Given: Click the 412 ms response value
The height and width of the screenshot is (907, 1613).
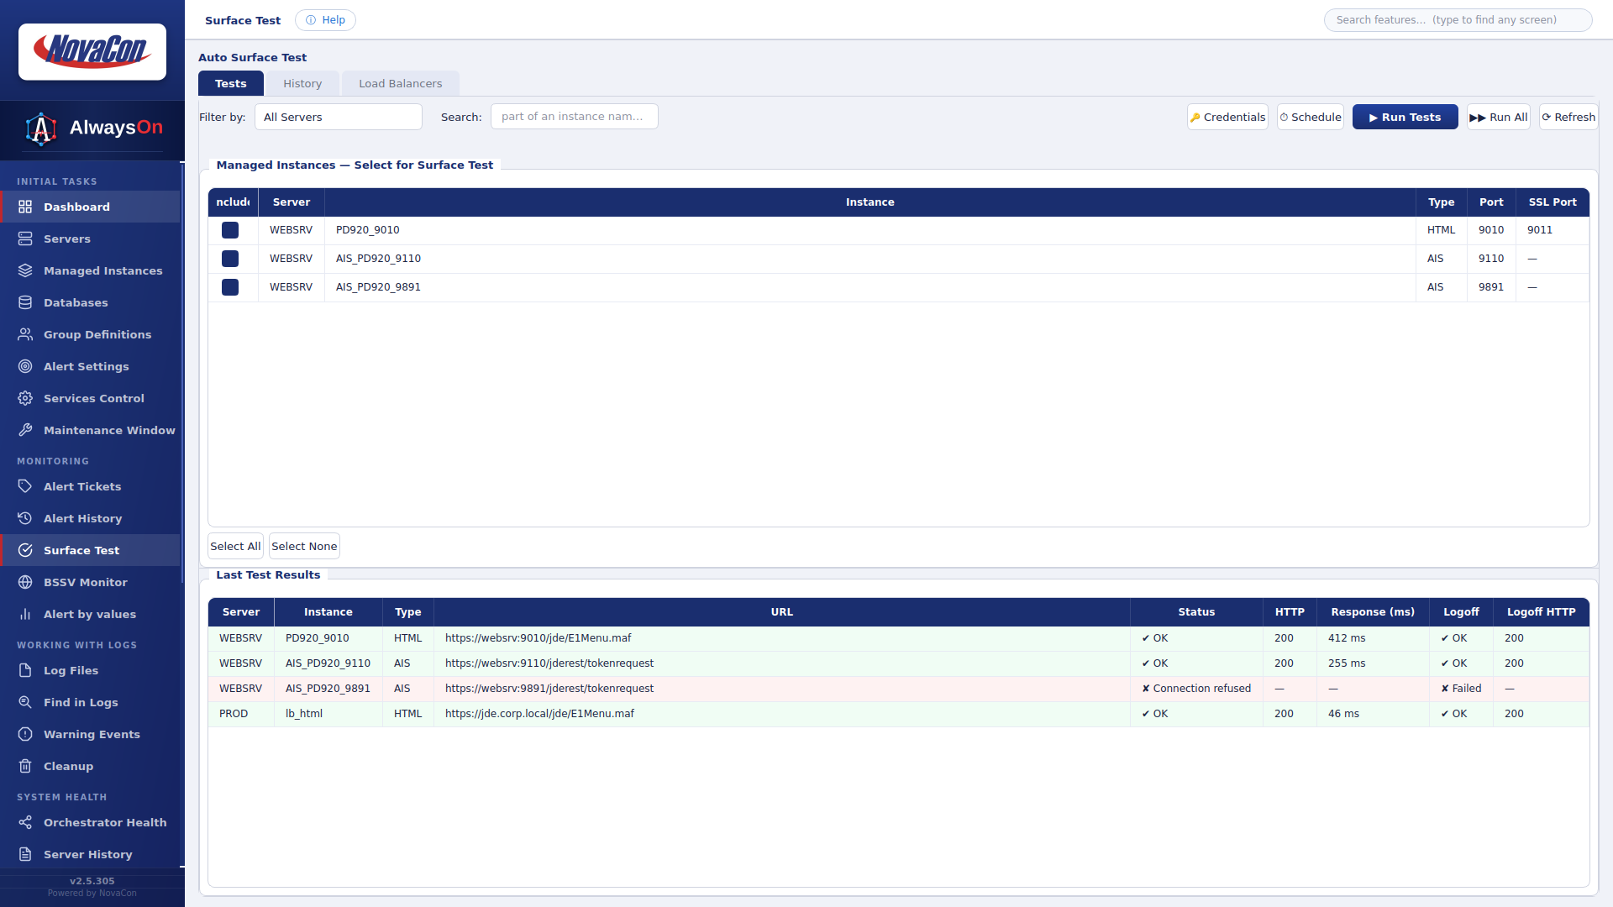Looking at the screenshot, I should (1347, 638).
